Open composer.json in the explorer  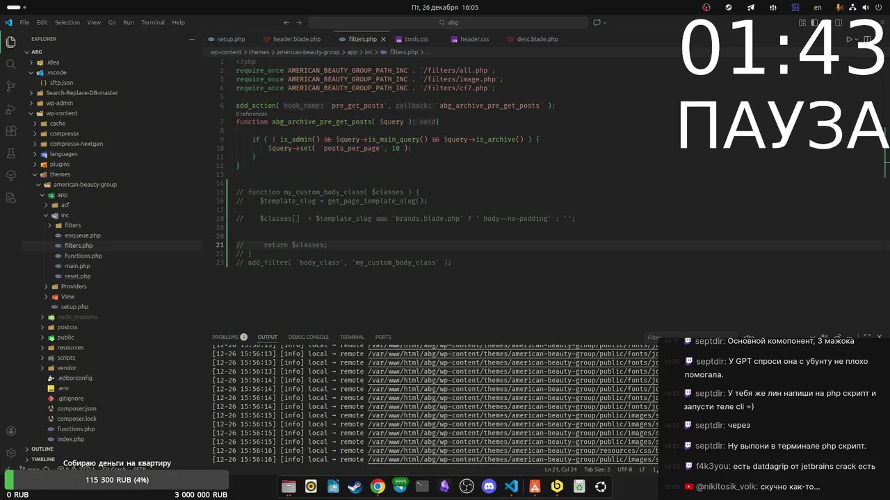pyautogui.click(x=76, y=408)
